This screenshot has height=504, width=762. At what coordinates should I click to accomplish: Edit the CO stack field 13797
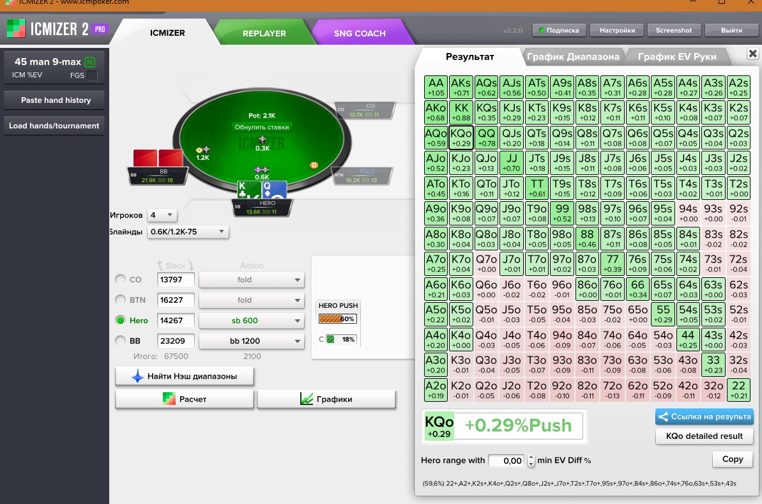click(176, 280)
